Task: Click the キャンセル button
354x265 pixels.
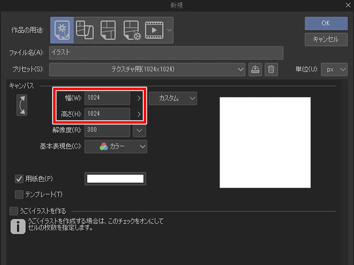Action: pos(326,39)
